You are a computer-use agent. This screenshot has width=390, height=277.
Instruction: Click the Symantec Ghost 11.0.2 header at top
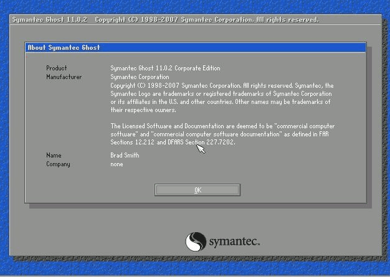coord(51,20)
